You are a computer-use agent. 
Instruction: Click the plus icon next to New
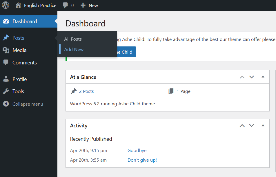click(x=83, y=5)
